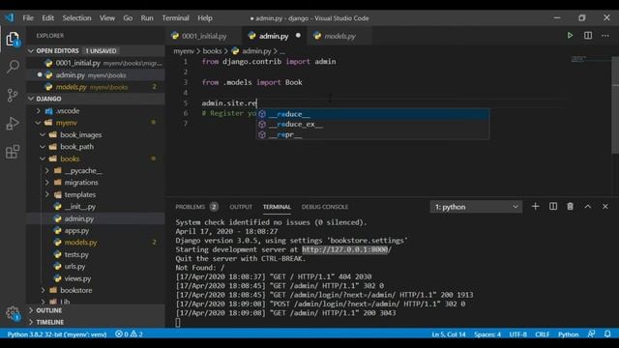Open the Edit menu

(47, 18)
